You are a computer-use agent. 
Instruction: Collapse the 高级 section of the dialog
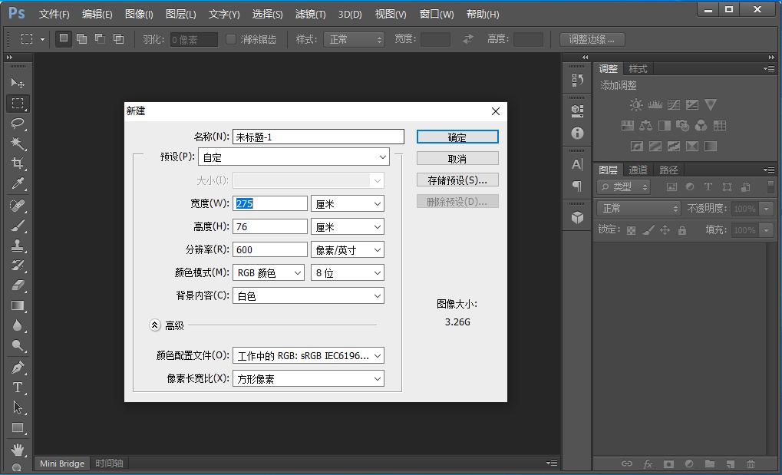point(155,325)
